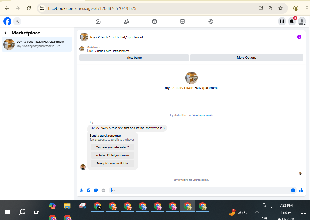Screen dimensions: 310x220
Task: Open File Explorer from taskbar
Action: coord(67,206)
